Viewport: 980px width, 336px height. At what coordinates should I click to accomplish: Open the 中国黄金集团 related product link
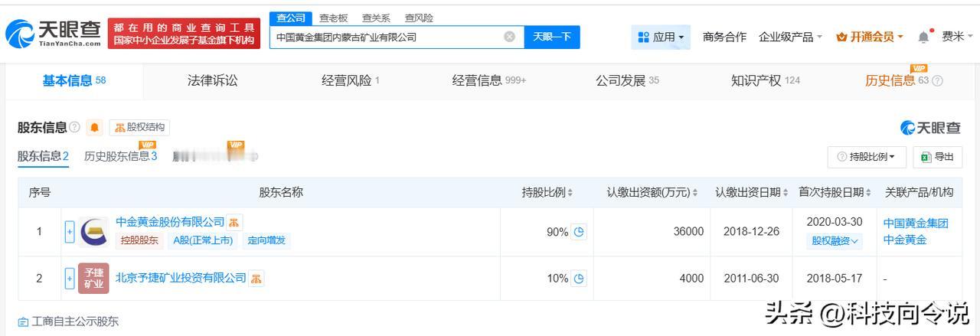click(916, 223)
